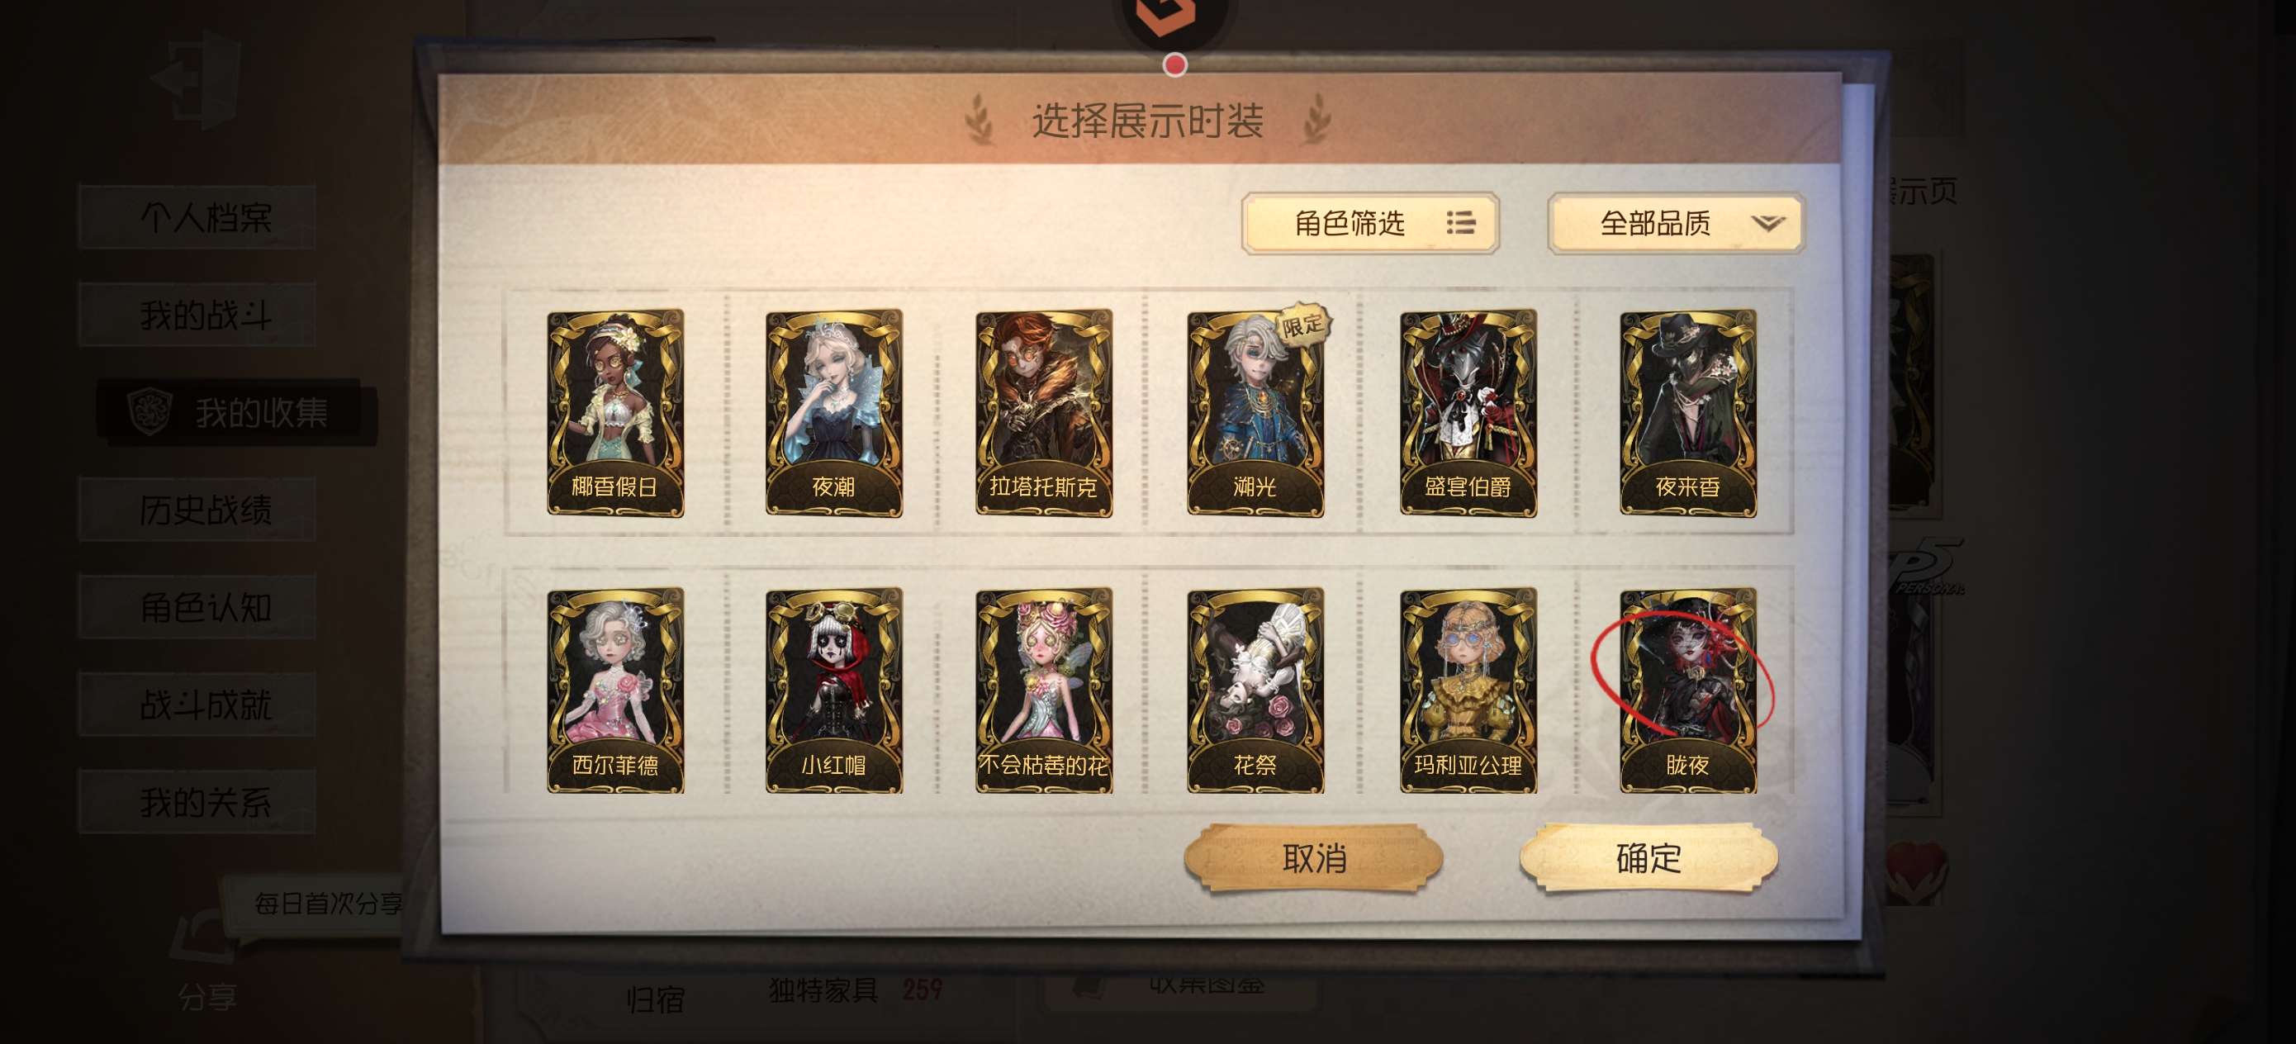Screen dimensions: 2296x1044
Task: Select the 不会枯萎的花 costume card
Action: [1044, 690]
